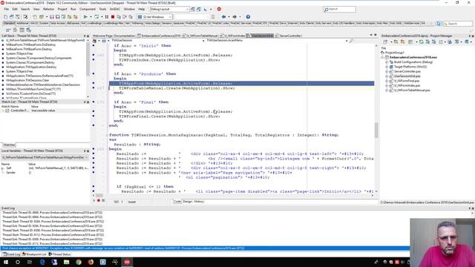Pin the Watch List panel
The width and height of the screenshot is (475, 267).
pos(85,102)
